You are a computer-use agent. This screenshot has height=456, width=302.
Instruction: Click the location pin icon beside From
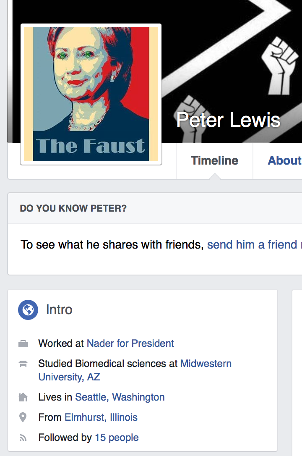point(23,417)
